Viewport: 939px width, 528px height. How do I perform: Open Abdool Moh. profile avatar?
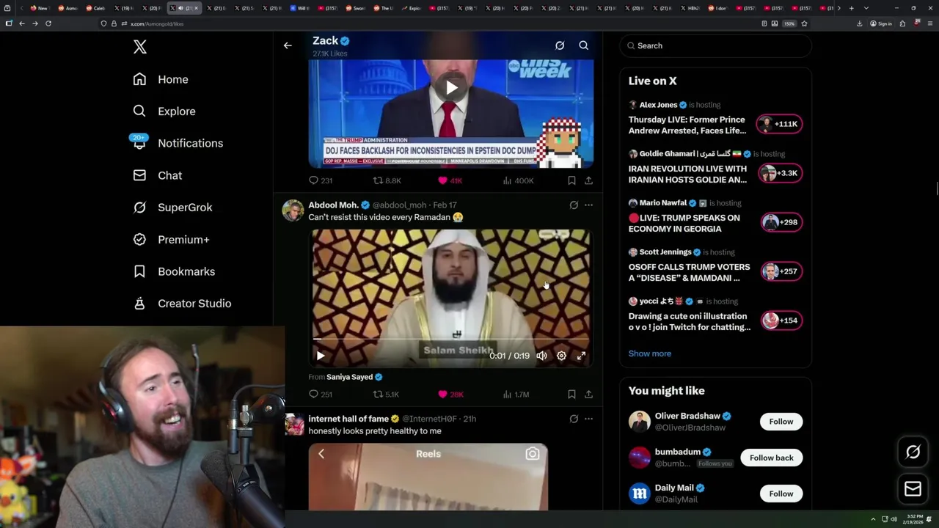(x=293, y=210)
